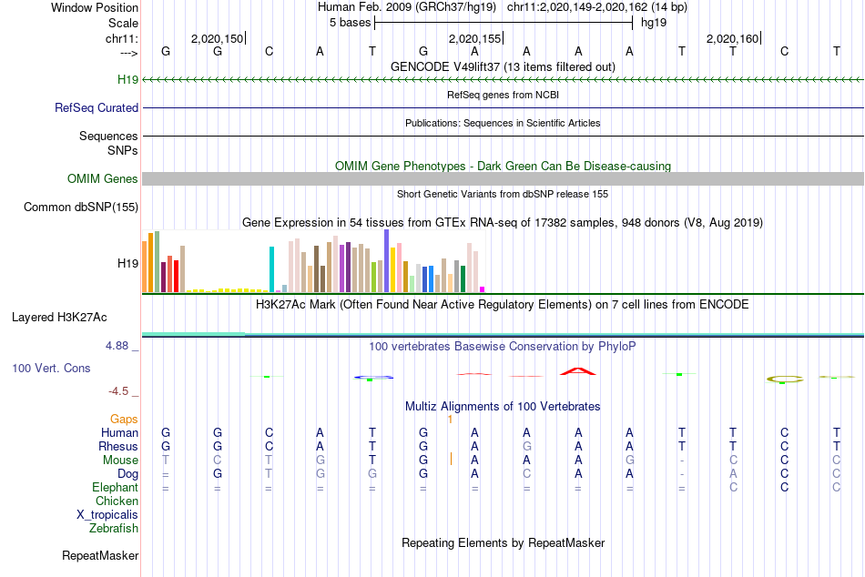
Task: Click the Common dbSNP(155) label
Action: [81, 207]
